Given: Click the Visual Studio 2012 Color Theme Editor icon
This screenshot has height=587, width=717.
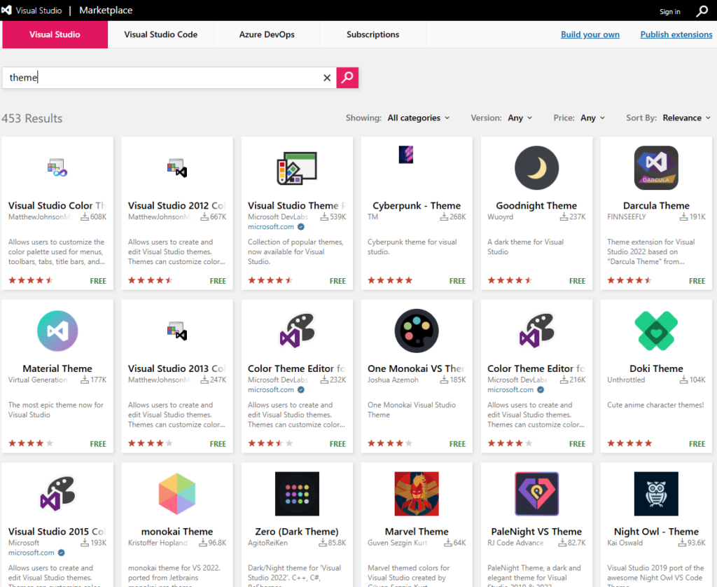Looking at the screenshot, I should (x=177, y=168).
